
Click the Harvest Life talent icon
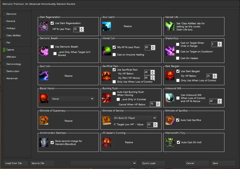170,26
